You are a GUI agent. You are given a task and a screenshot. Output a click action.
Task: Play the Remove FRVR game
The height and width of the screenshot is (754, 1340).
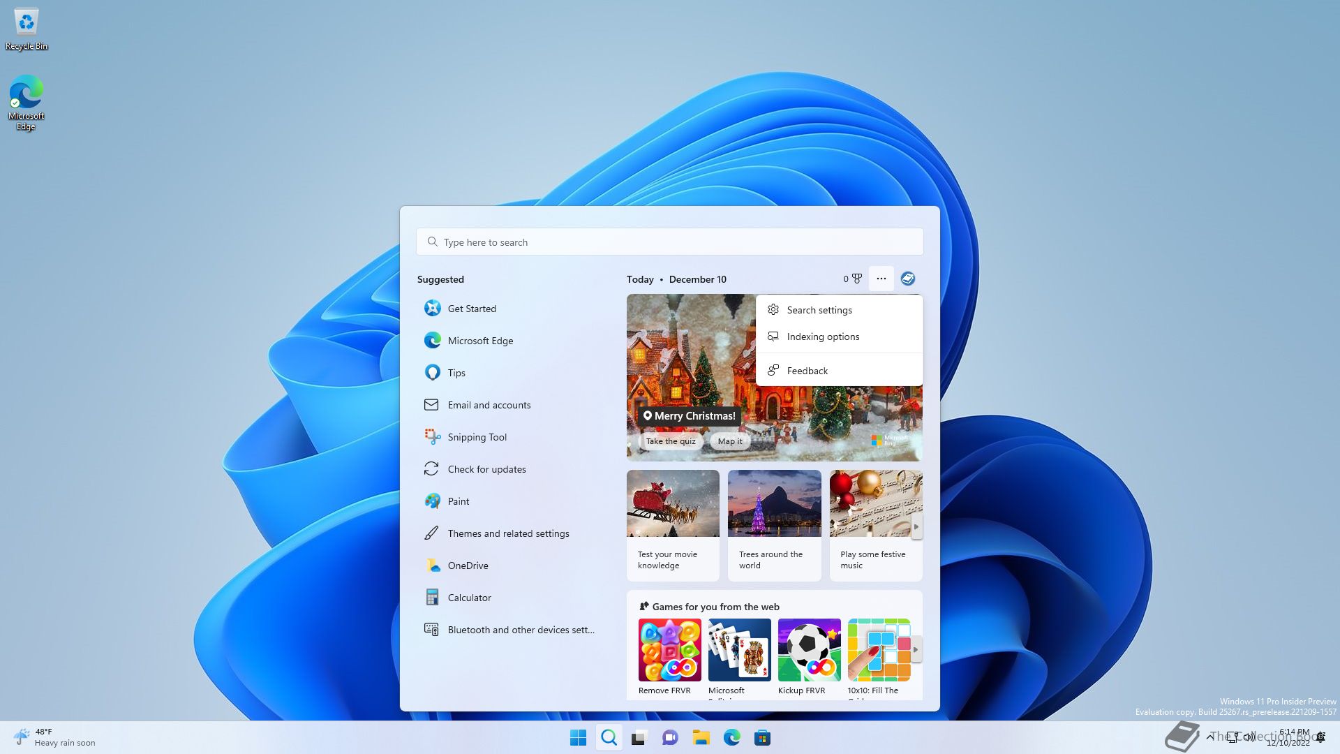[669, 657]
